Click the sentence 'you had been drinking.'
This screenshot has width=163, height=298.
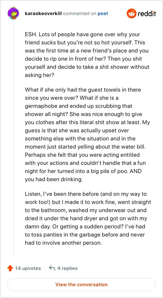point(54,180)
